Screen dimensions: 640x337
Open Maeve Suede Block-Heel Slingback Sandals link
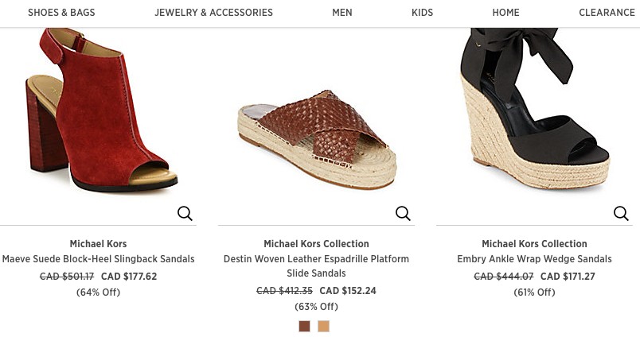99,259
